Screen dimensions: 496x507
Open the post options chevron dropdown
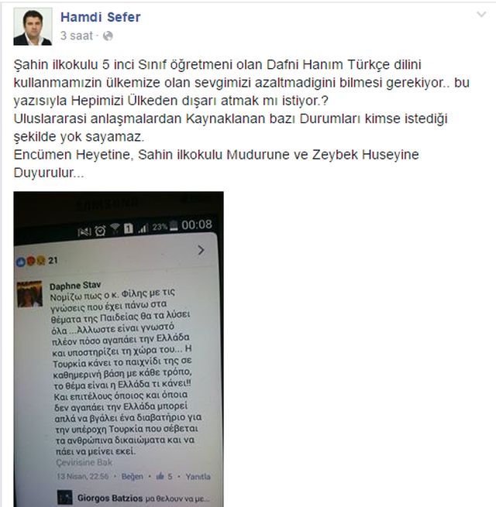pos(481,14)
